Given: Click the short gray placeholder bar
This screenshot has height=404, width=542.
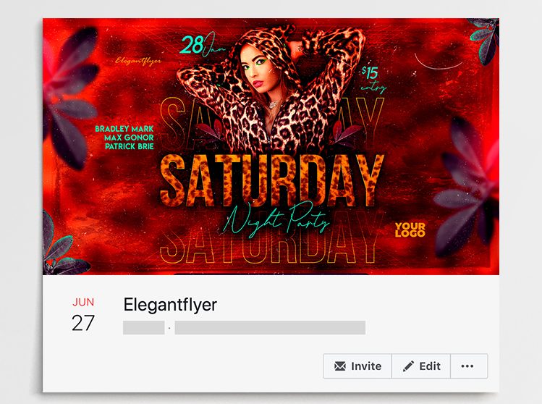Looking at the screenshot, I should (144, 327).
